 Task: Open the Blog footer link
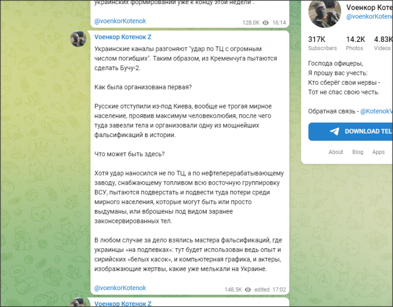click(x=358, y=152)
